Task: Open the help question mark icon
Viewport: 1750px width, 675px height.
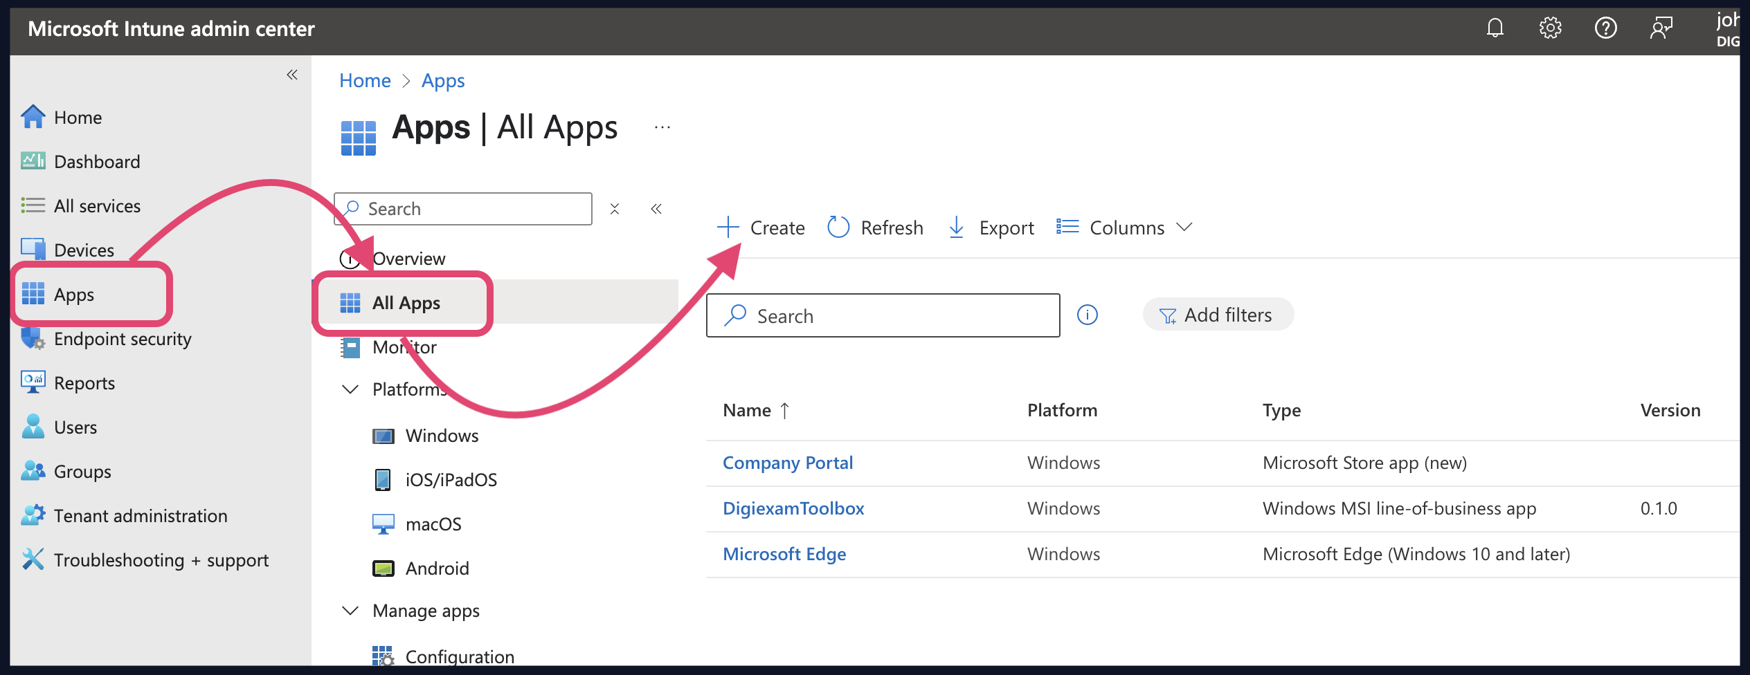Action: pyautogui.click(x=1605, y=28)
